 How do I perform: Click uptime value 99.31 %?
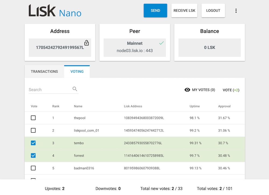(x=195, y=143)
